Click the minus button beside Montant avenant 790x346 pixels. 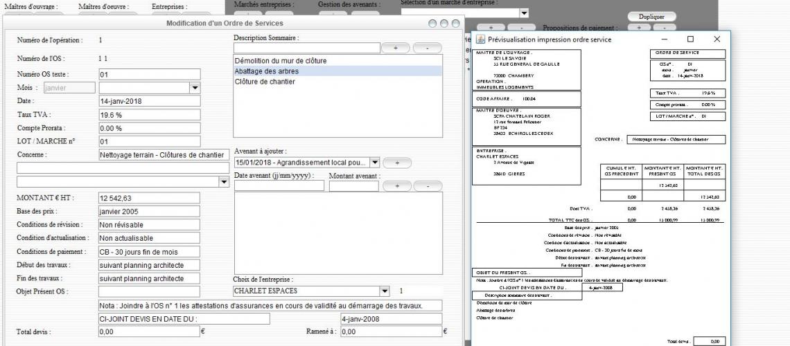[428, 186]
